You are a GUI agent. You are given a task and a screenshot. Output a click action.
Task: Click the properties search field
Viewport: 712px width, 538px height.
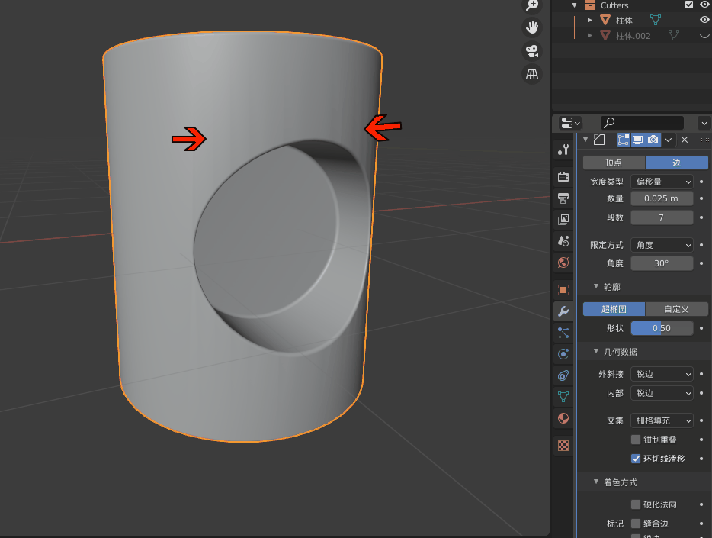click(642, 123)
